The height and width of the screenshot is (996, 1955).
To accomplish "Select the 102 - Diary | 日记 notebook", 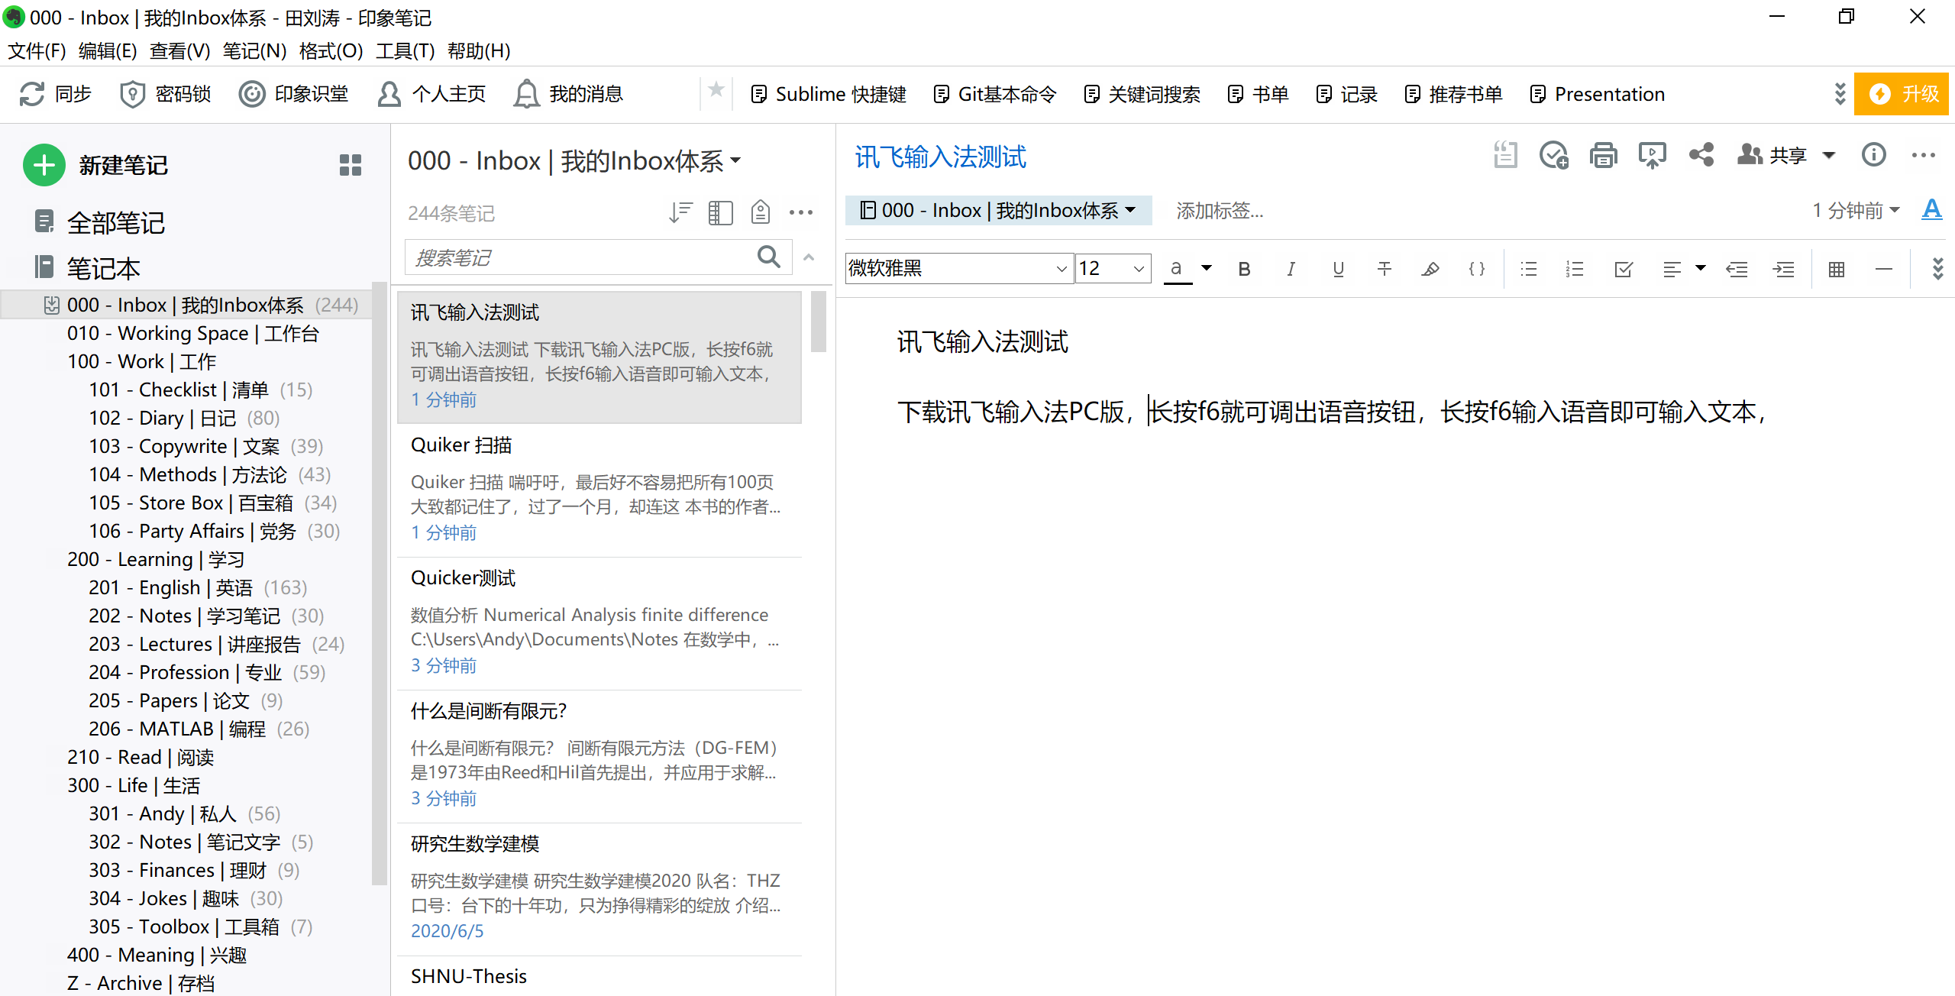I will [185, 418].
